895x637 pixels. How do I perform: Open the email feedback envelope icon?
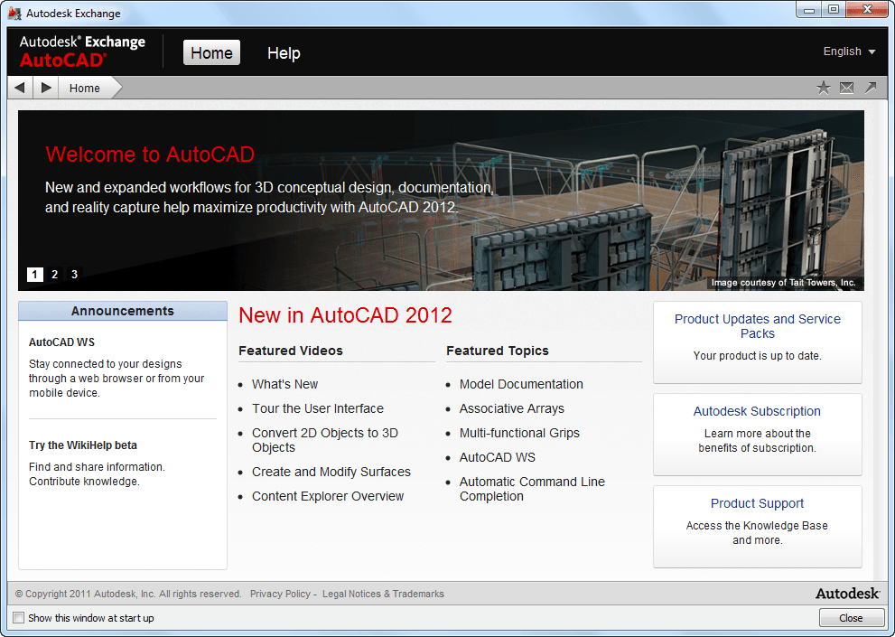[845, 87]
